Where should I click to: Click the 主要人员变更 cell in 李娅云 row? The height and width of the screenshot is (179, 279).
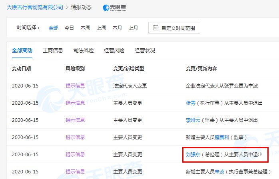[128, 120]
